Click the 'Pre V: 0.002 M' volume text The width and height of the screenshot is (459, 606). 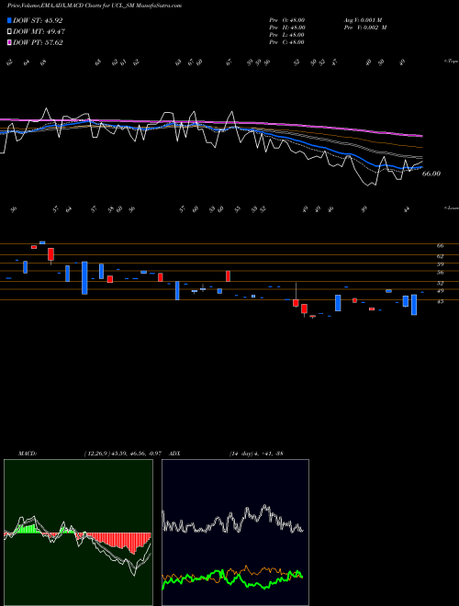point(364,28)
